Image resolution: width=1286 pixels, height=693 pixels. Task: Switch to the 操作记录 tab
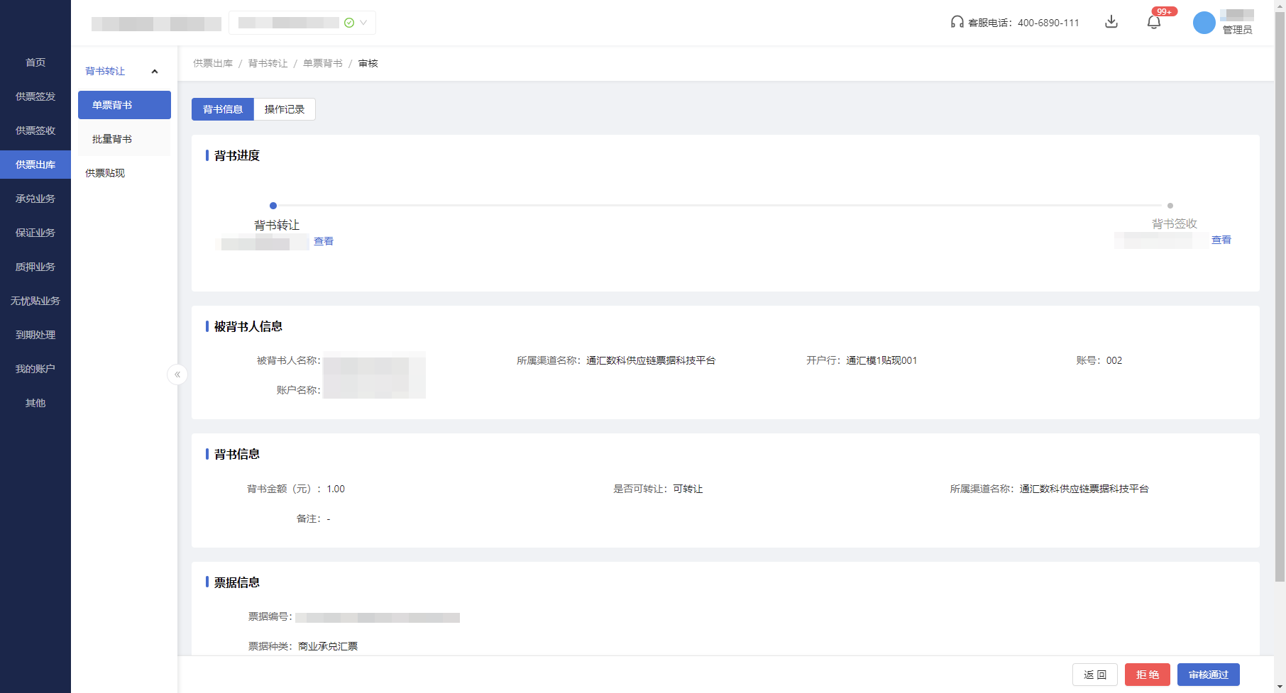[x=285, y=109]
